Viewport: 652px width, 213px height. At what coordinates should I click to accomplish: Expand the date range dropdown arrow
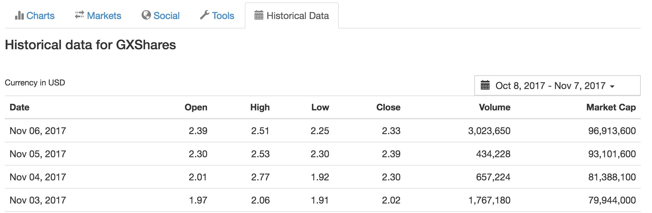coord(612,86)
